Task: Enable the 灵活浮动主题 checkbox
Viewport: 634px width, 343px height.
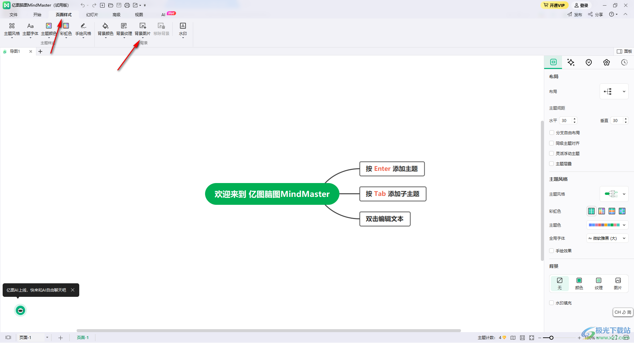Action: tap(551, 153)
